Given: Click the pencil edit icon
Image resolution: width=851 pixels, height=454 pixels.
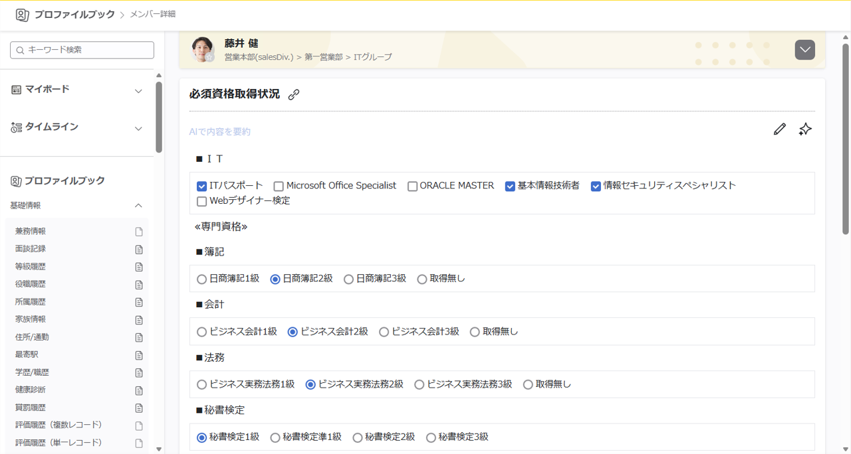Looking at the screenshot, I should [779, 129].
